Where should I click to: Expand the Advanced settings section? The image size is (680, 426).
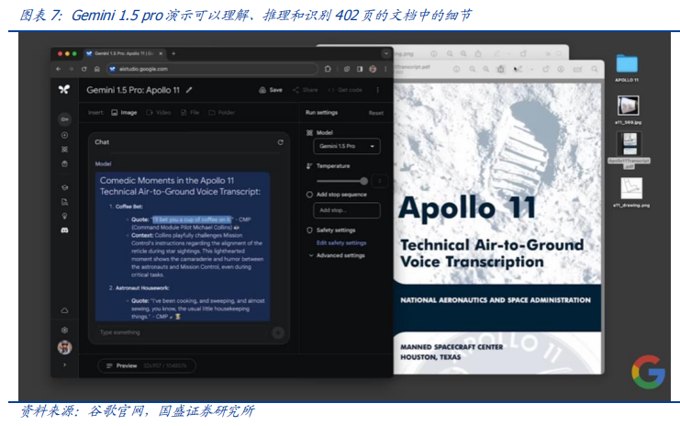pyautogui.click(x=337, y=255)
